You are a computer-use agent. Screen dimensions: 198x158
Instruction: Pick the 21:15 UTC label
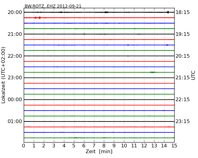click(x=182, y=77)
